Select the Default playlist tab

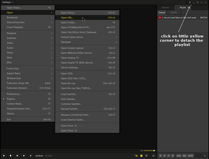click(162, 13)
